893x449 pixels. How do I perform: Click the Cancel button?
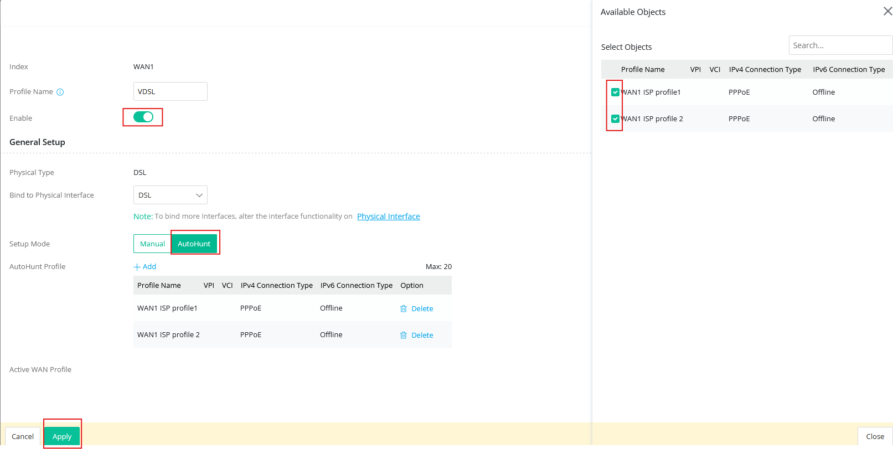click(x=23, y=436)
